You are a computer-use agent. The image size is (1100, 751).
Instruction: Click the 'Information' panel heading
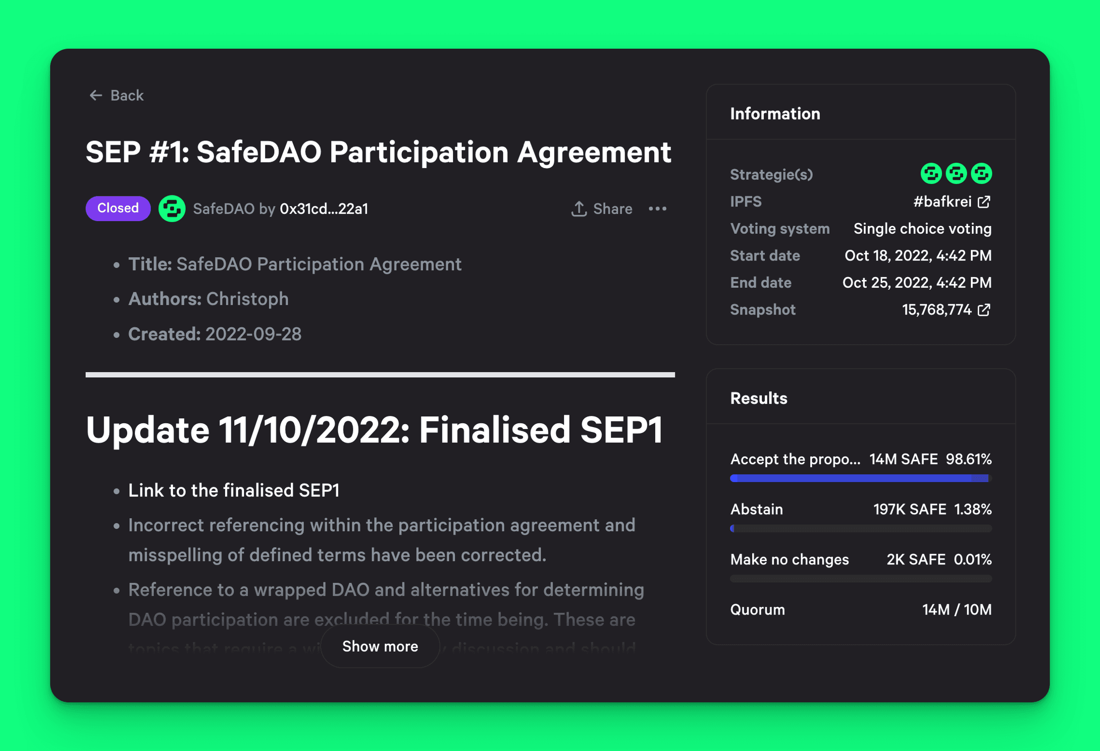pos(775,114)
